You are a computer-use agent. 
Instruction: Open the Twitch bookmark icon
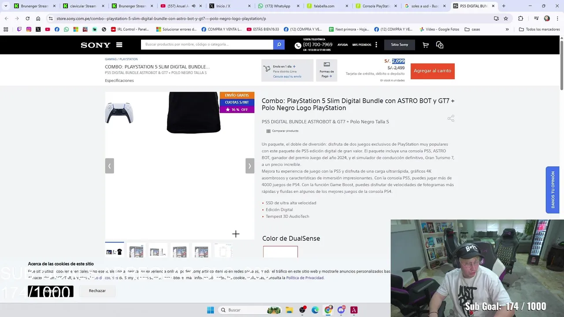[x=19, y=29]
